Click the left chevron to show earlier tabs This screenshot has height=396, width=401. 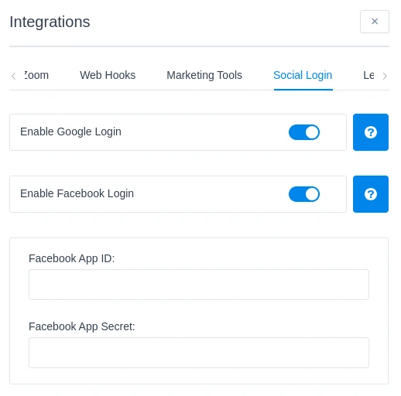(14, 76)
